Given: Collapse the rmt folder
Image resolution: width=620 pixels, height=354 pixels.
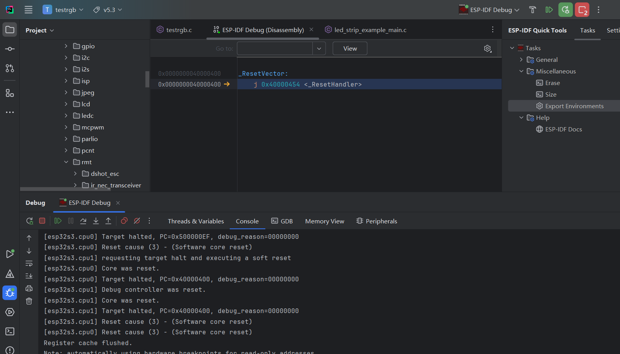Looking at the screenshot, I should (x=66, y=162).
